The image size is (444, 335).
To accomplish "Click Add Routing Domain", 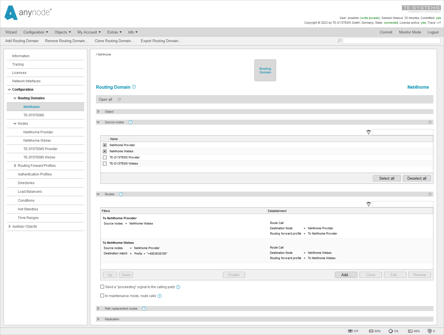I will click(x=22, y=41).
